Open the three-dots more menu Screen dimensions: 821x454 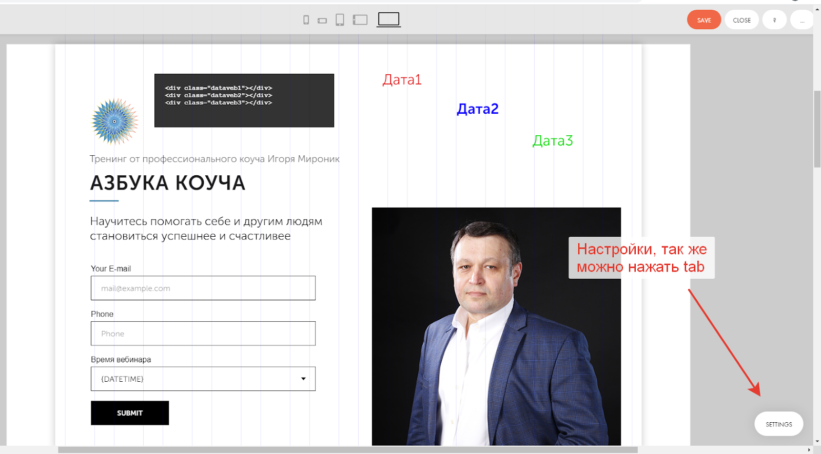tap(802, 20)
